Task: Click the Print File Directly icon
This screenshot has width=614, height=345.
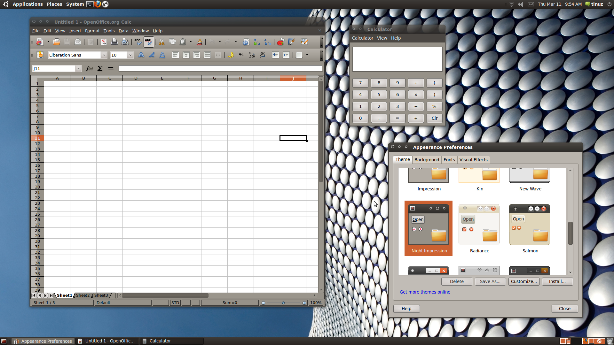Action: (114, 42)
